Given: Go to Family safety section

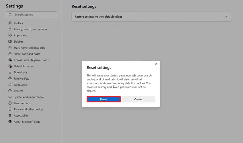Looking at the screenshot, I should [x=21, y=78].
